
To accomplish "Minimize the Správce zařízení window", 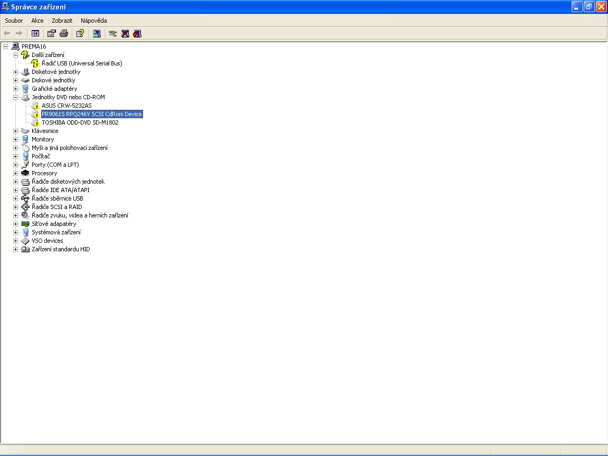I will click(x=576, y=6).
